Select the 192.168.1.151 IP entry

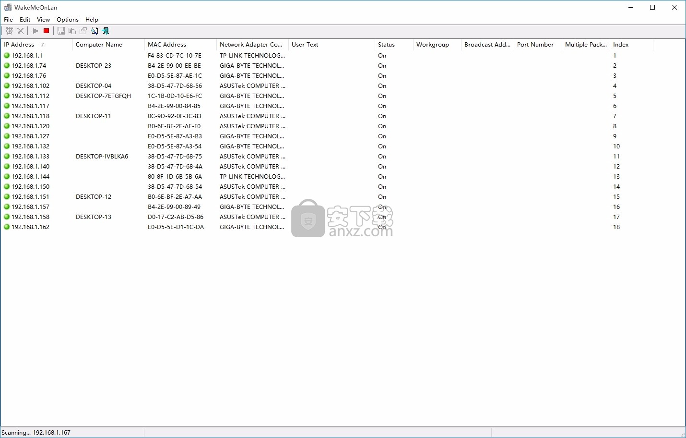click(30, 196)
